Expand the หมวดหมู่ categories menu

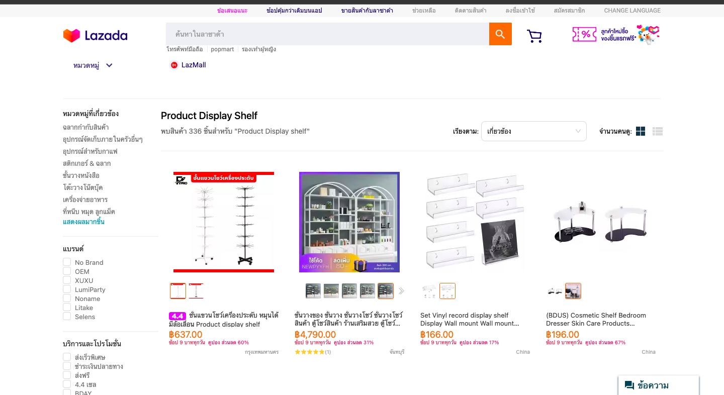[x=93, y=65]
